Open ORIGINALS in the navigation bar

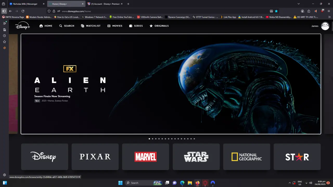(x=159, y=26)
